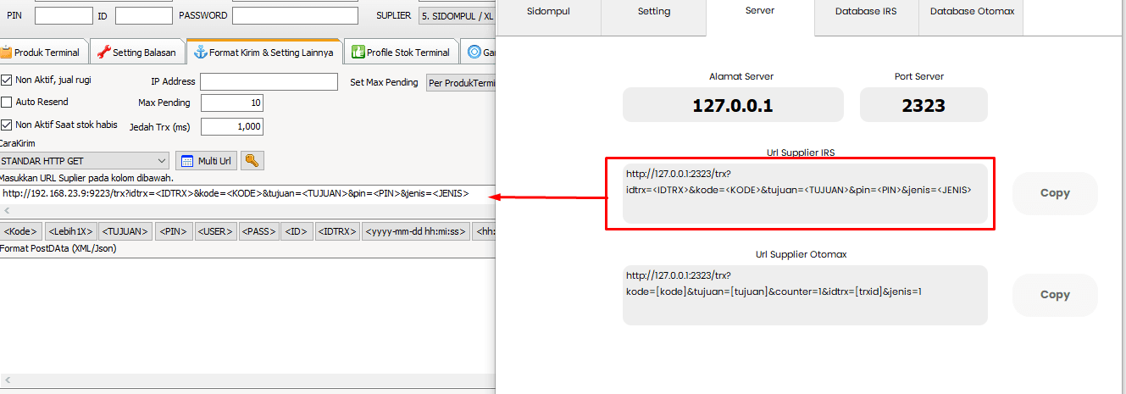Click the Multi Url button
The width and height of the screenshot is (1126, 394).
[206, 161]
